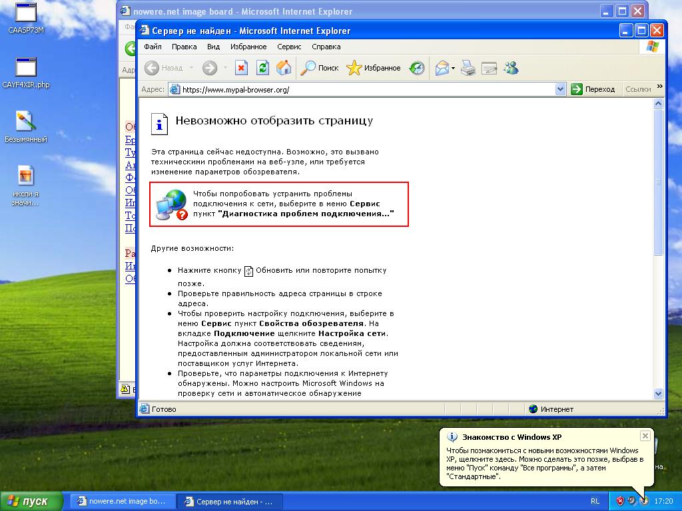Click the warning icon in nowere.net status bar

125,389
